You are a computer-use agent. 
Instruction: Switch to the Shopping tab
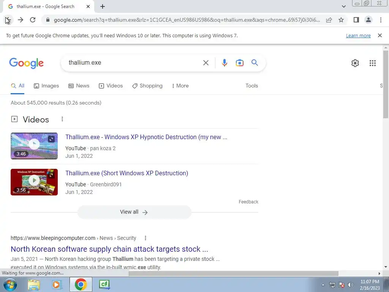click(147, 86)
